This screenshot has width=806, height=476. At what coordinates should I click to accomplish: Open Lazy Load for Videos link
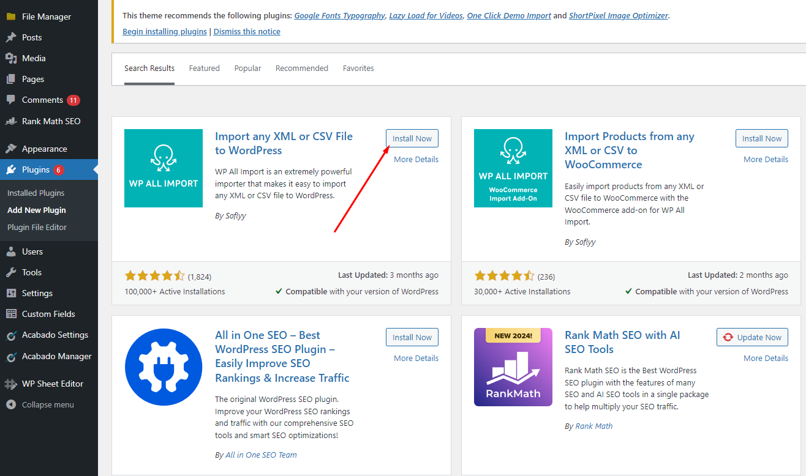426,15
